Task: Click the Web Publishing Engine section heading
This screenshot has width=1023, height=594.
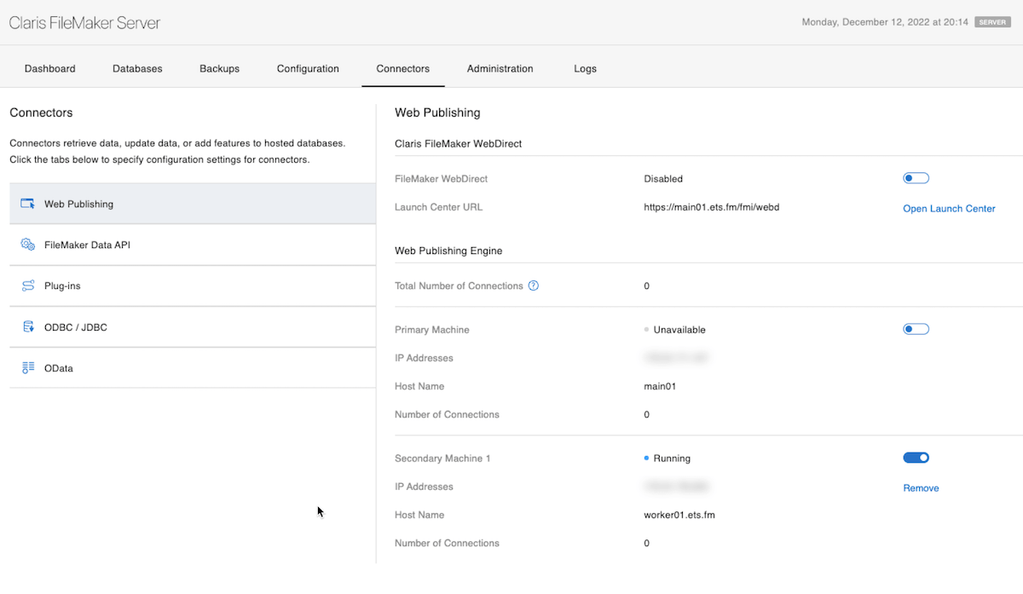Action: click(448, 251)
